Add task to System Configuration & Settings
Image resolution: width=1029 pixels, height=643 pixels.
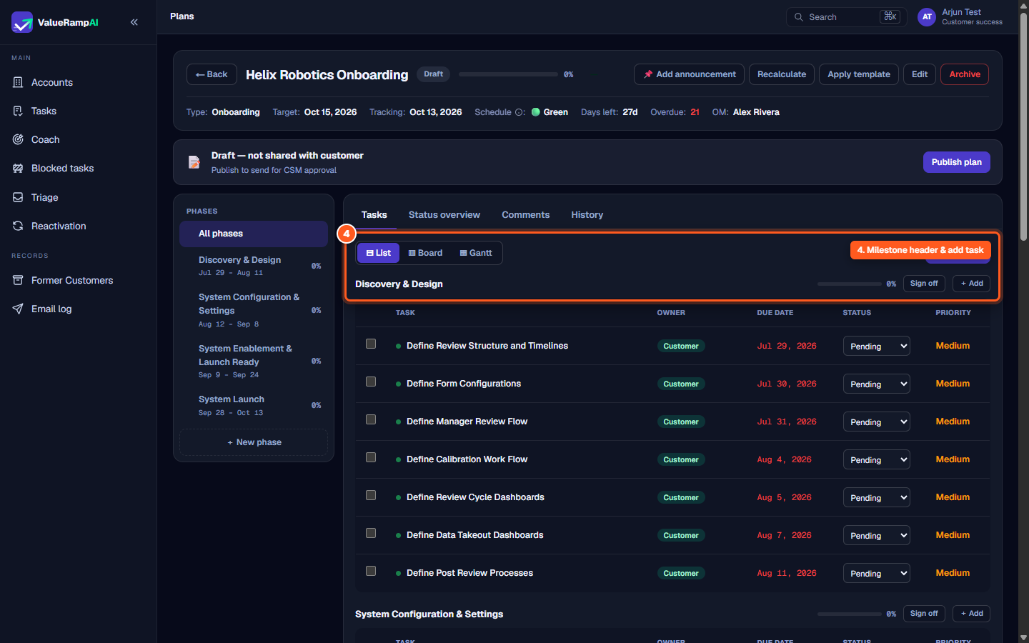(x=971, y=614)
